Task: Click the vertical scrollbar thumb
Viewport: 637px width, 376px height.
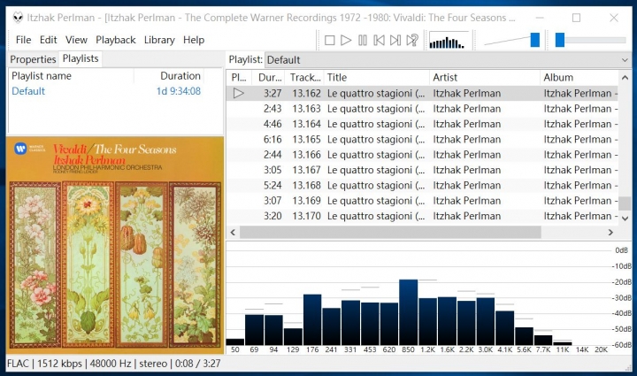Action: pyautogui.click(x=625, y=203)
